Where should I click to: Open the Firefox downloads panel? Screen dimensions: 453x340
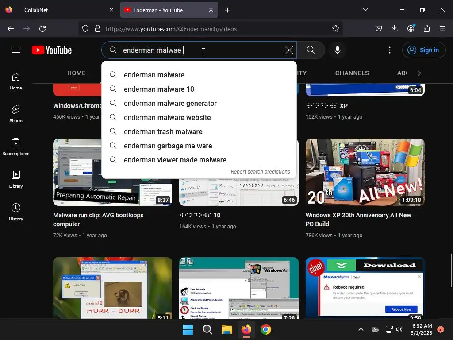[394, 29]
